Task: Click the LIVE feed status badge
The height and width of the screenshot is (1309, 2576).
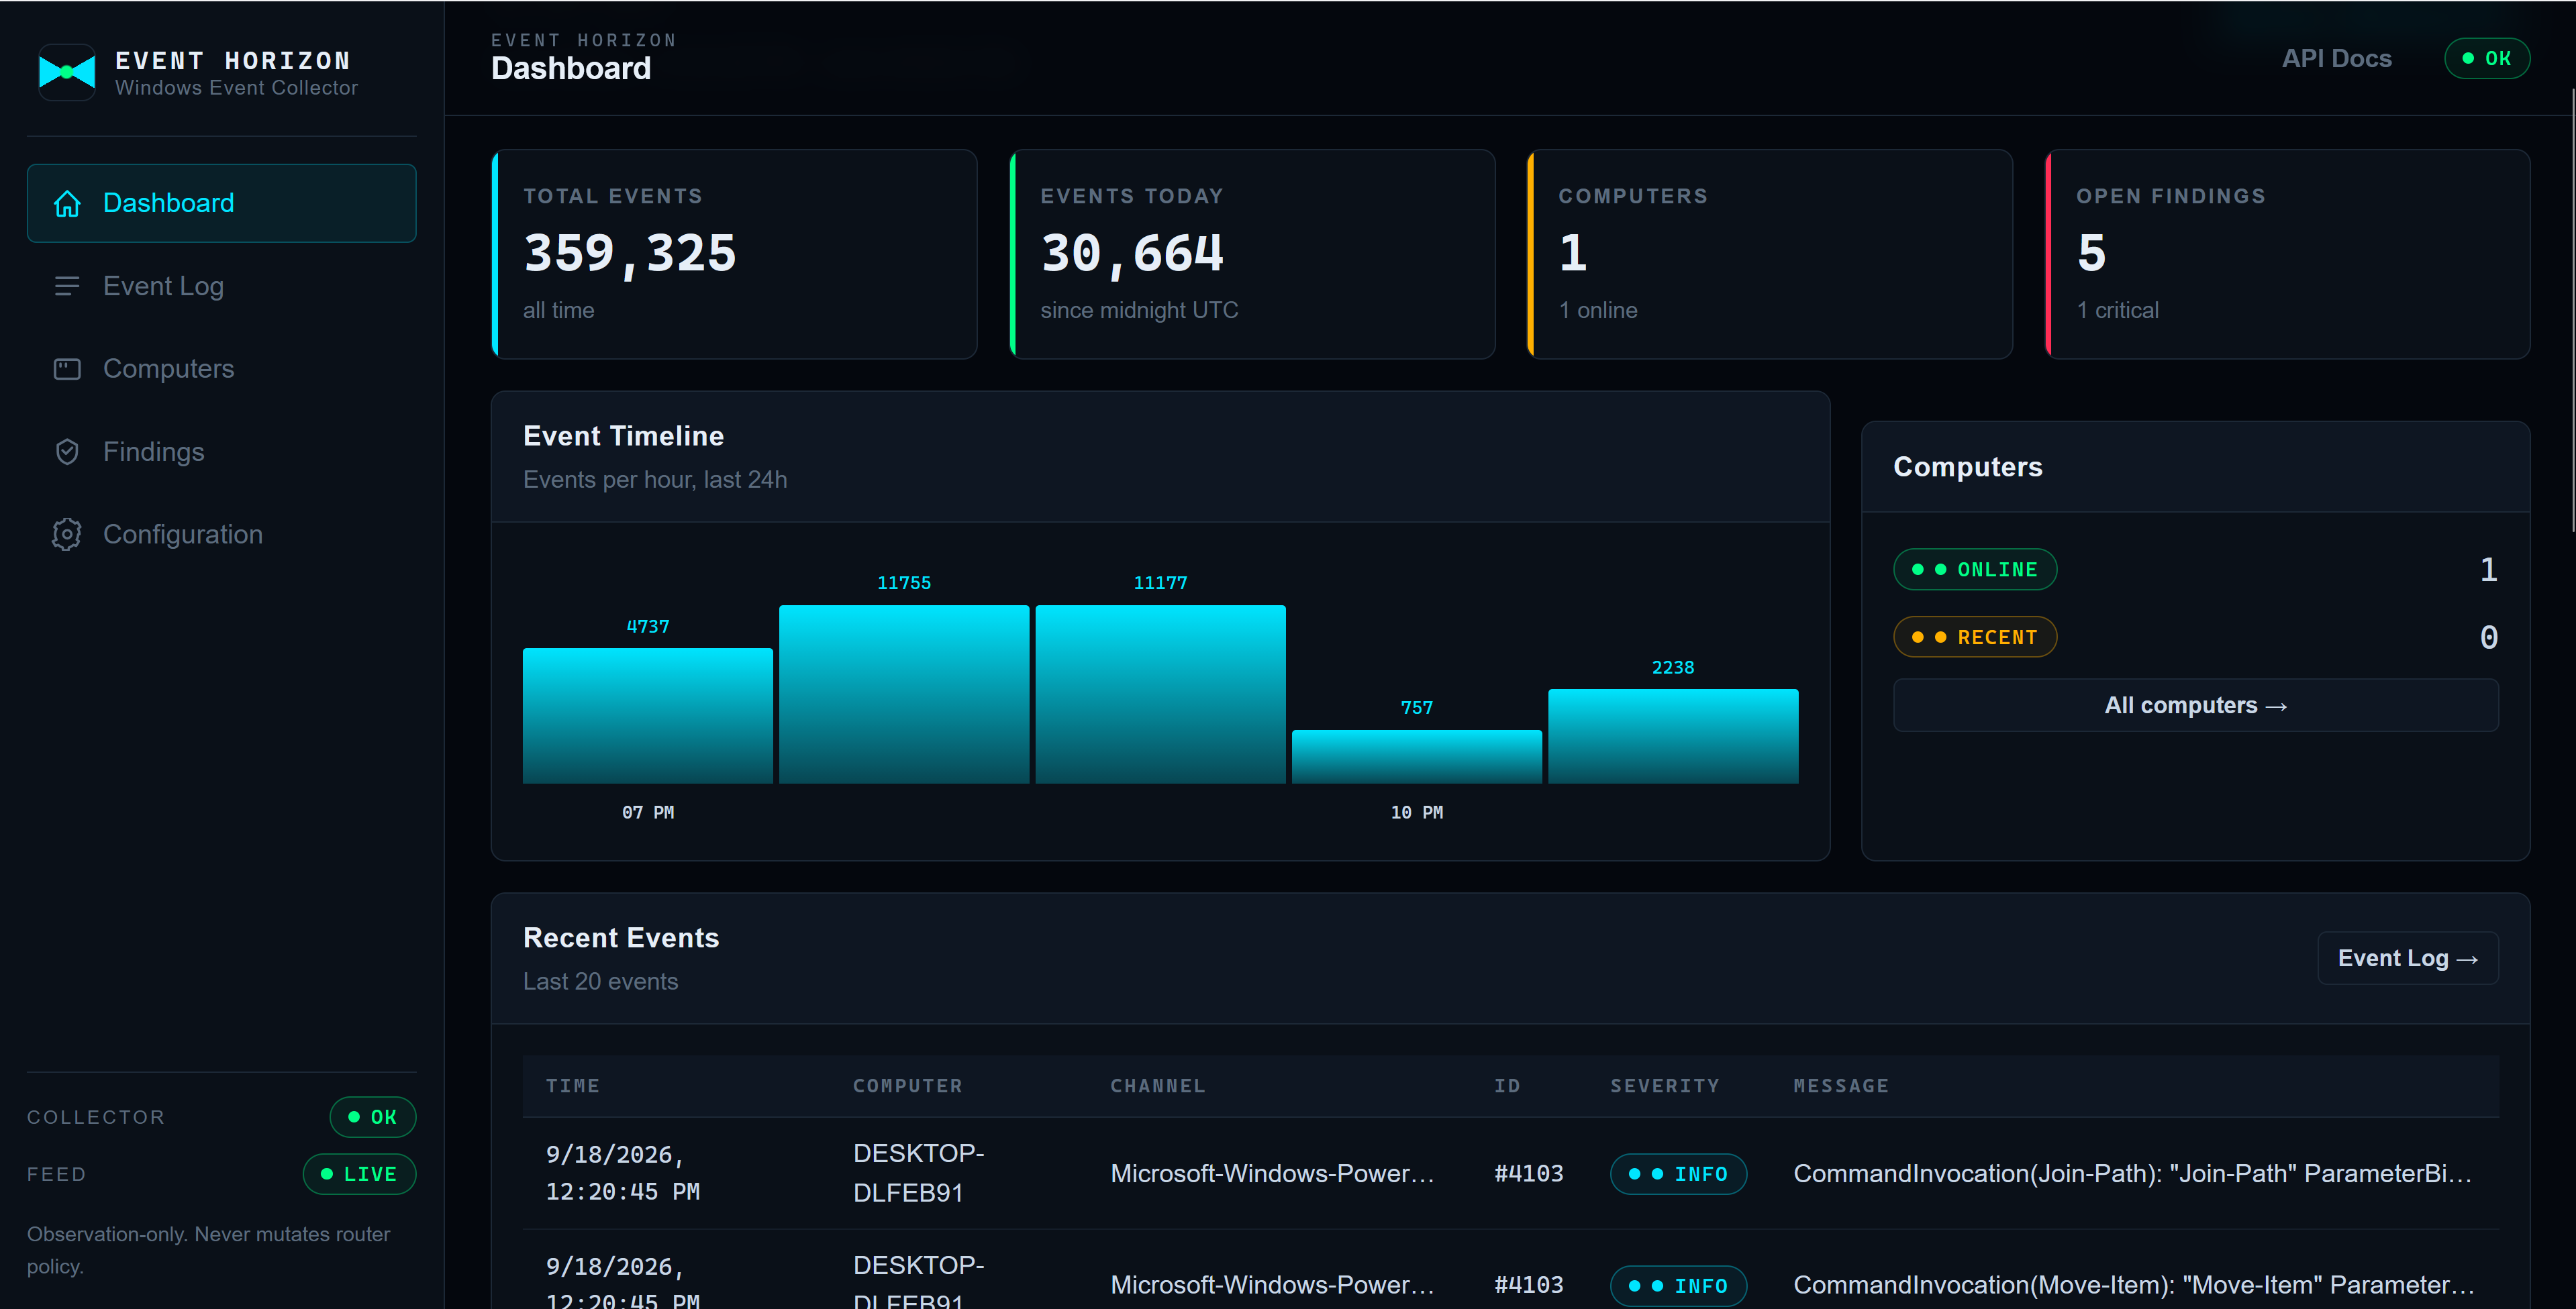Action: (x=360, y=1174)
